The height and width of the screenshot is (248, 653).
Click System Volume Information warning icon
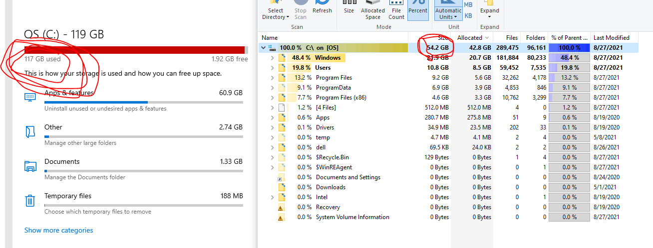[x=281, y=217]
